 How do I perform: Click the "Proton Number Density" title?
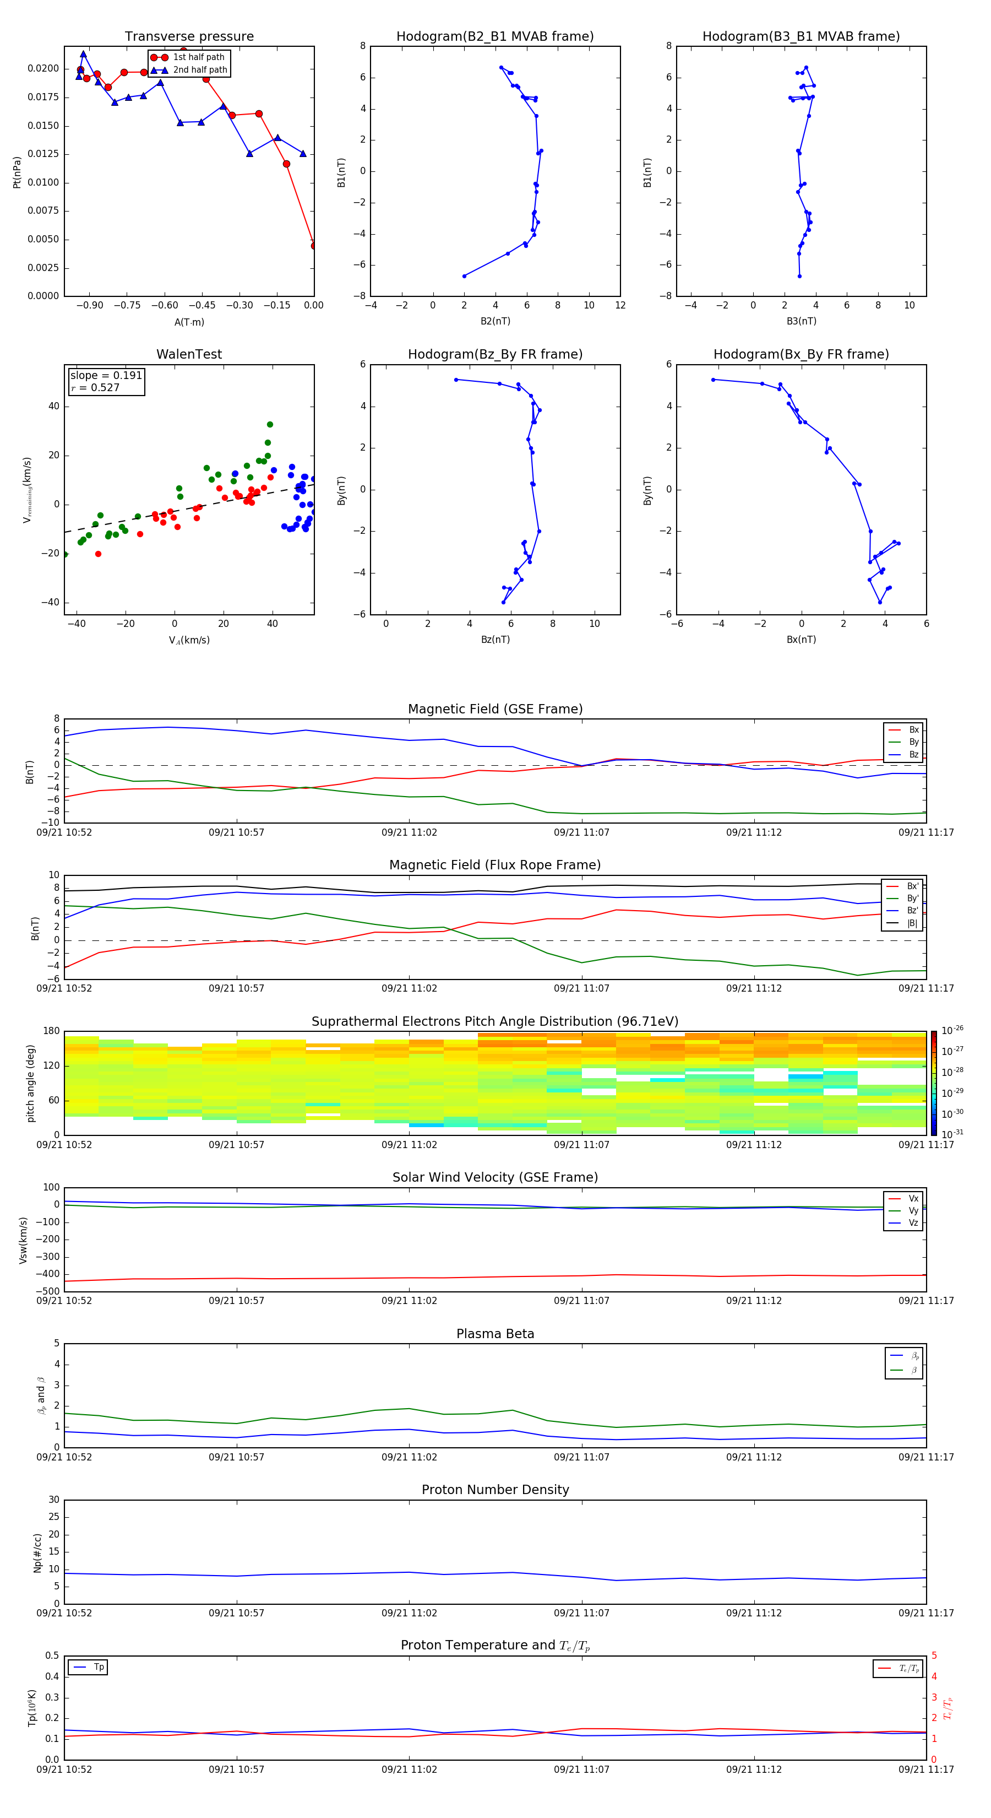pyautogui.click(x=495, y=1490)
